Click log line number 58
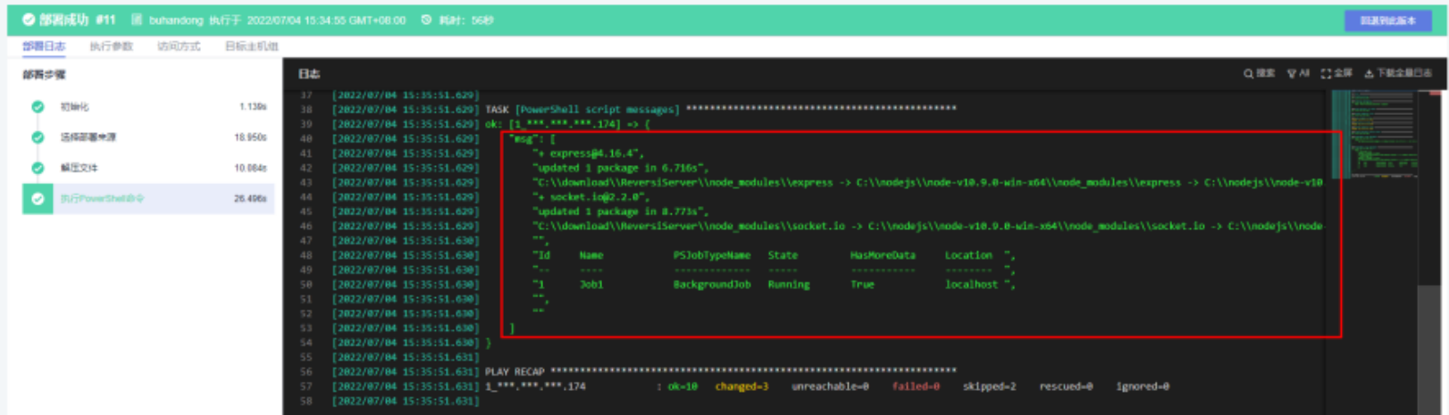Screen dimensions: 1449x415 [306, 401]
